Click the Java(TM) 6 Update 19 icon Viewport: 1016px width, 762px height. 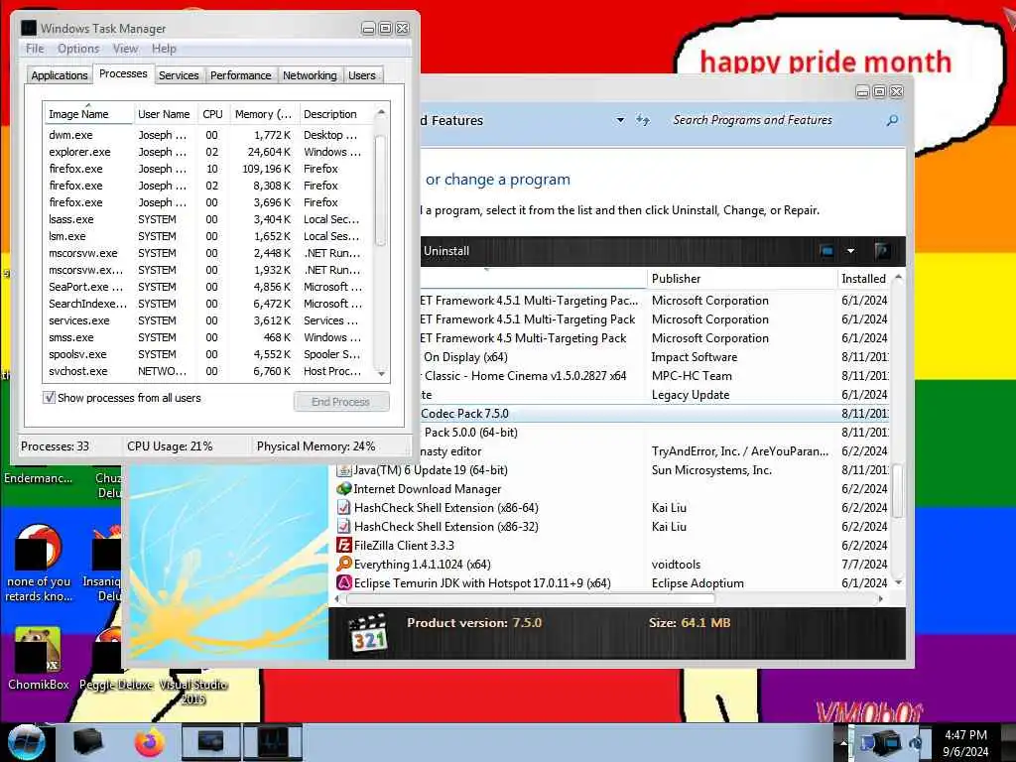[344, 469]
